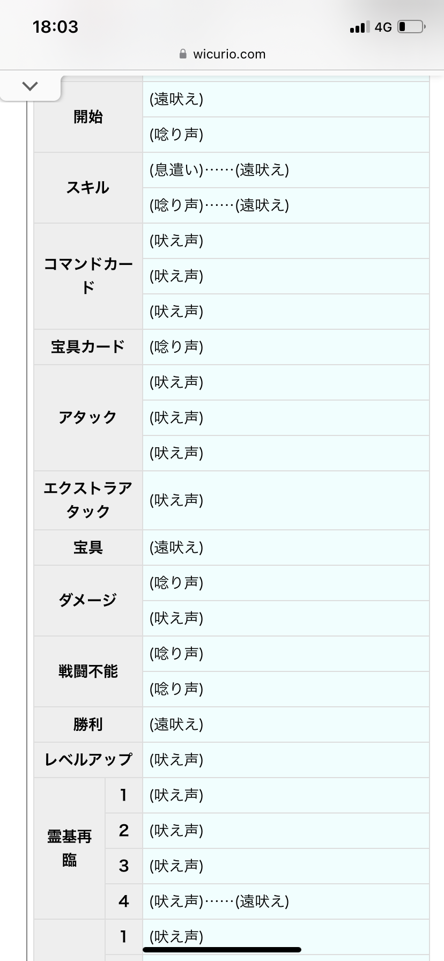Click the ダメージ row header
Image resolution: width=444 pixels, height=961 pixels.
click(x=88, y=601)
